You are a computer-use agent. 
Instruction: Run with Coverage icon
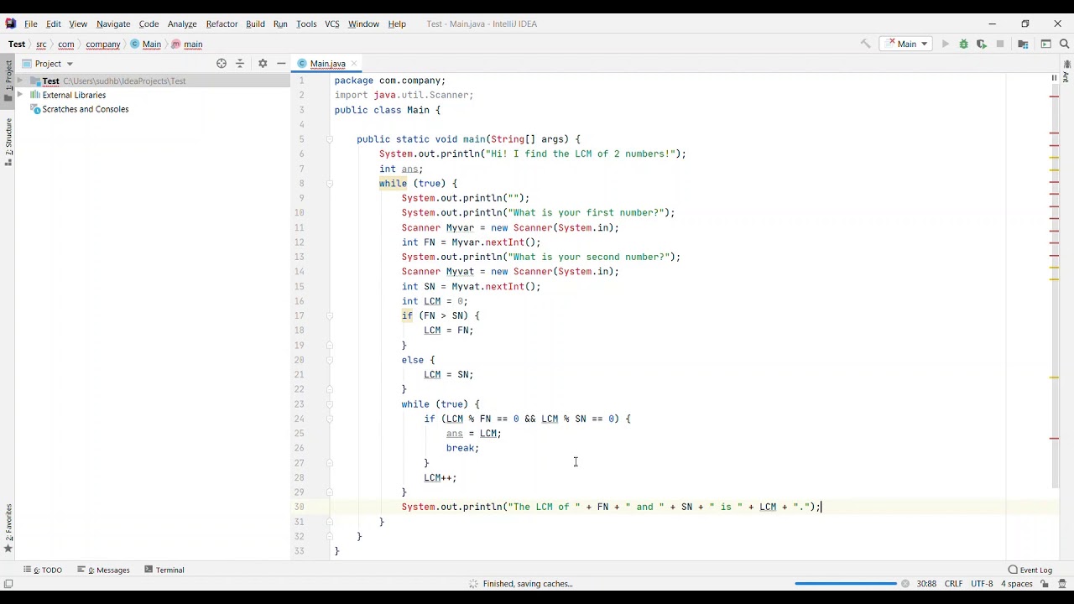click(982, 44)
